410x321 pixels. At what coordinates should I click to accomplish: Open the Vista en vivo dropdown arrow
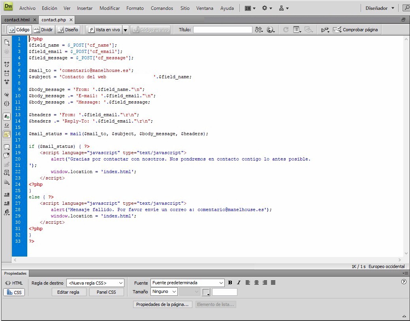[x=125, y=30]
